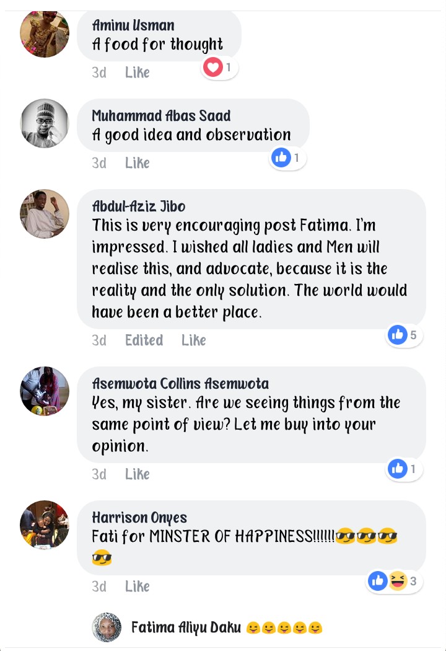This screenshot has width=446, height=651.
Task: Open Asemwota Collins Asemwota's name link
Action: [x=180, y=383]
